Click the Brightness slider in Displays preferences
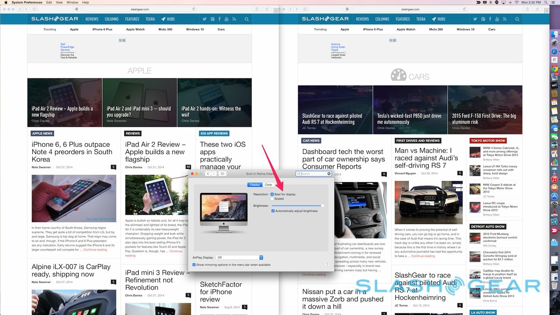 coord(297,205)
